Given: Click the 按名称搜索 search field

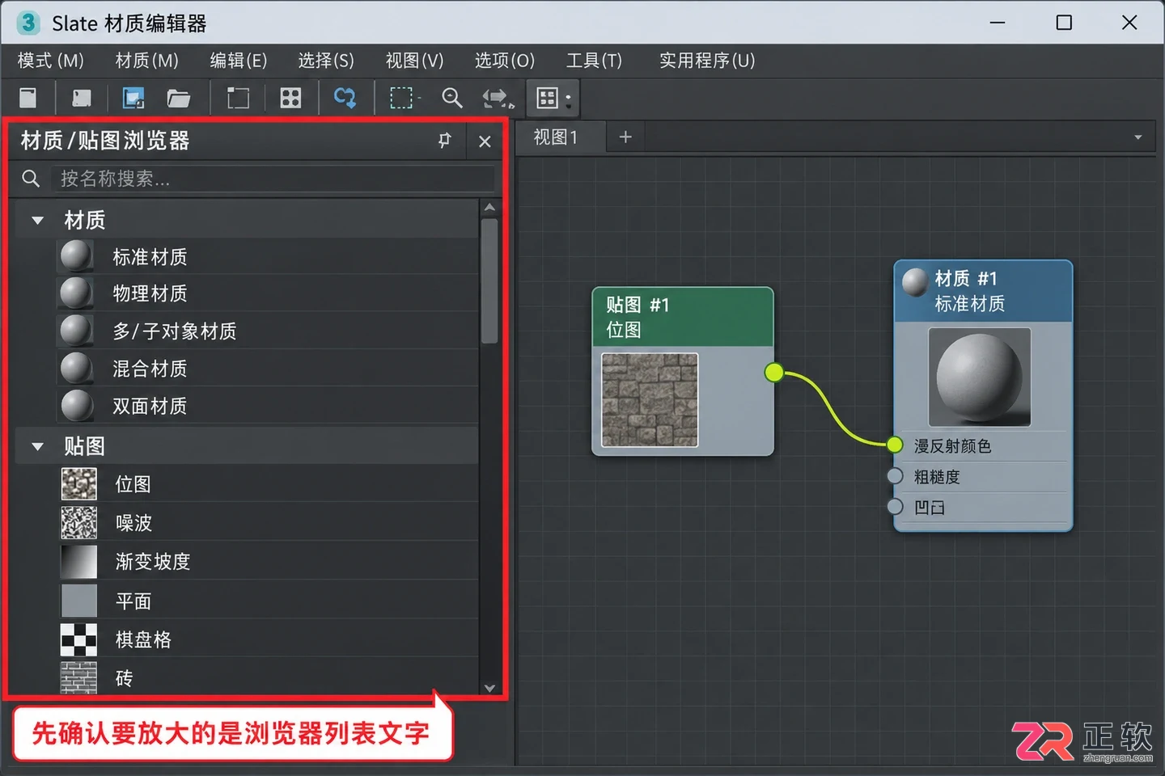Looking at the screenshot, I should [x=273, y=179].
